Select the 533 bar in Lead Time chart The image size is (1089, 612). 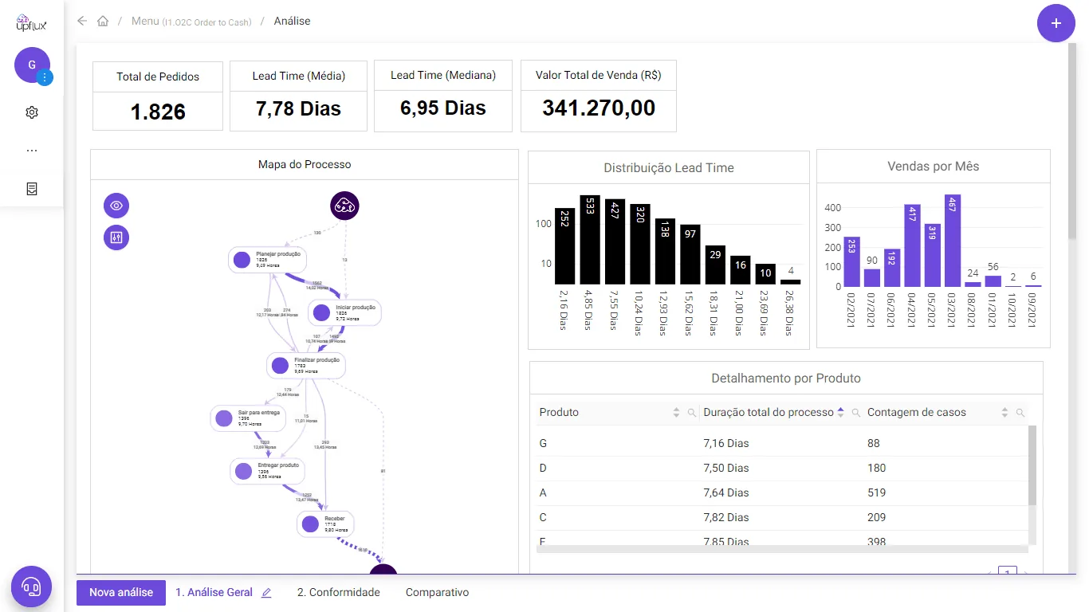590,240
